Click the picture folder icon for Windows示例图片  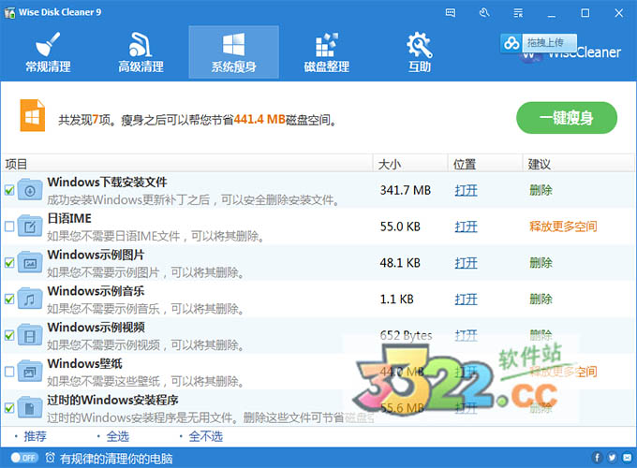pos(30,262)
